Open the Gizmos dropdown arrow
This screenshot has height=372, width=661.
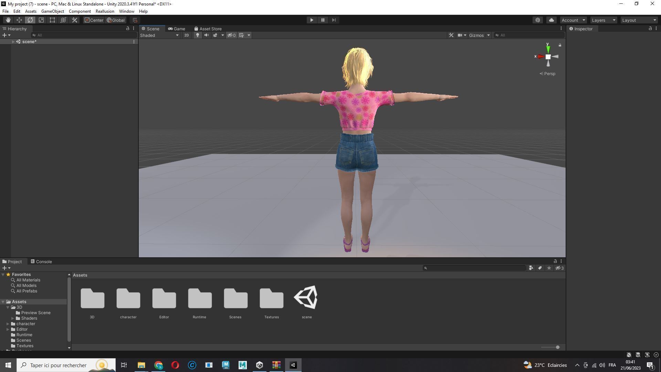pos(488,35)
